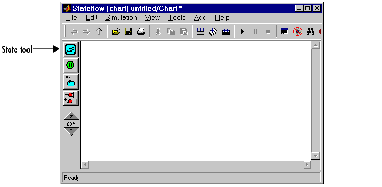The image size is (382, 187).
Task: Select the History Junction tool
Action: [71, 65]
